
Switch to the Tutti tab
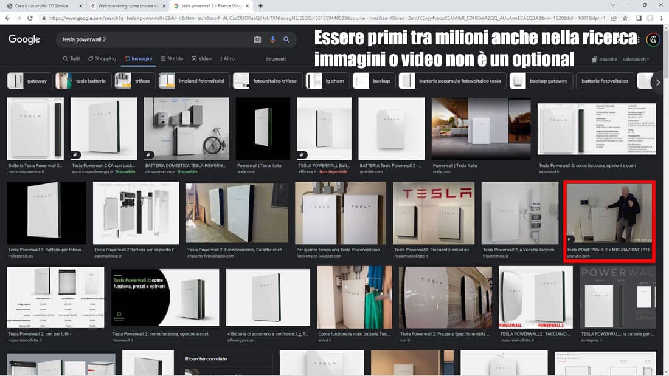pos(71,59)
